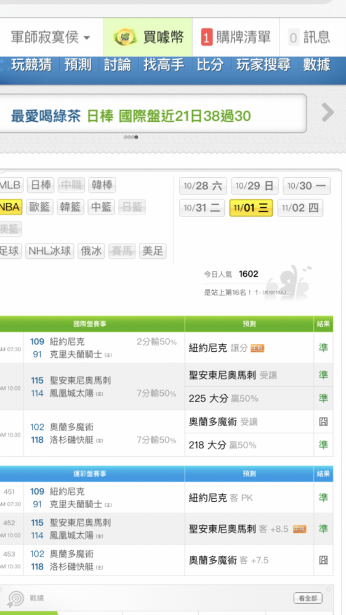Click the 運彩盤賽事 table header
The height and width of the screenshot is (615, 346).
90,474
